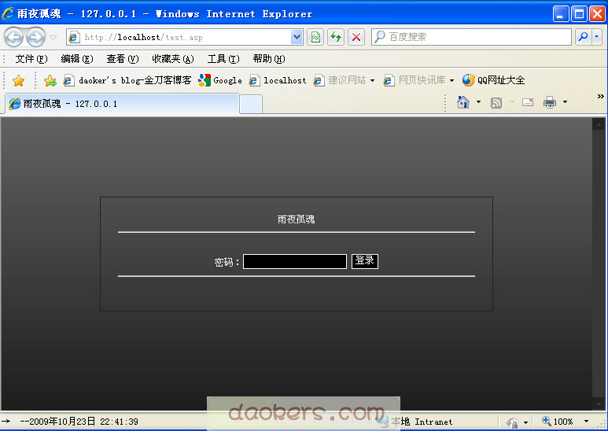Screen dimensions: 608x431
Task: Open the 查看(V) menu
Action: (123, 59)
